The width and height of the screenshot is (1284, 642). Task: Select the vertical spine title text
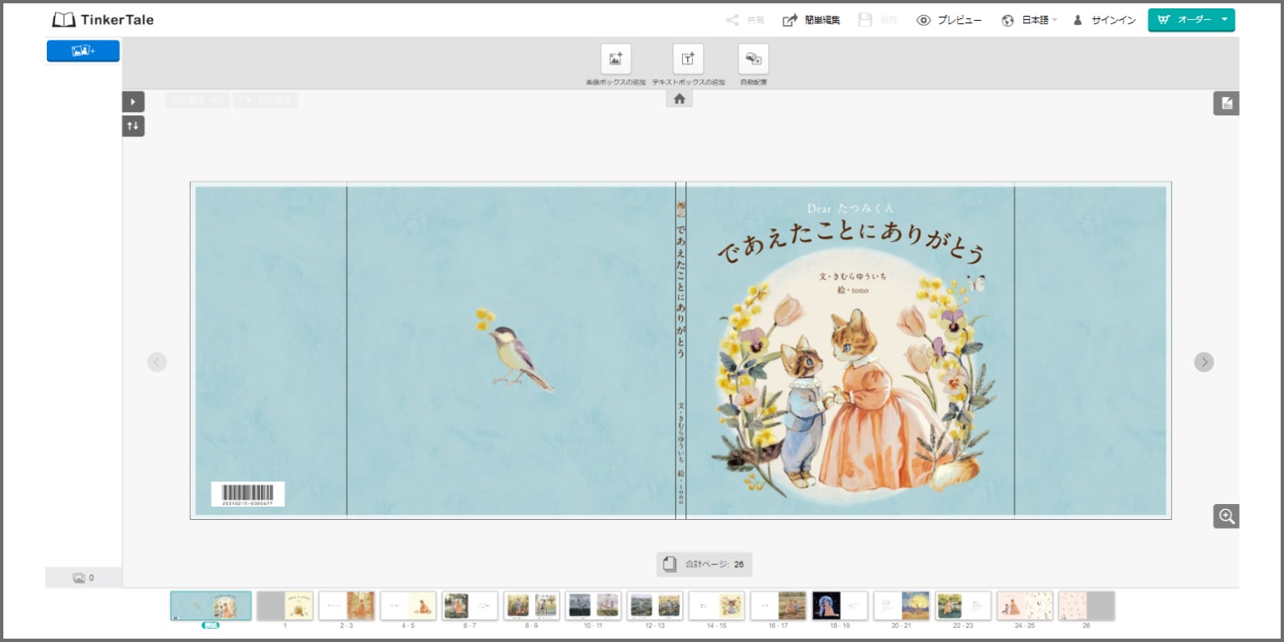pos(680,291)
